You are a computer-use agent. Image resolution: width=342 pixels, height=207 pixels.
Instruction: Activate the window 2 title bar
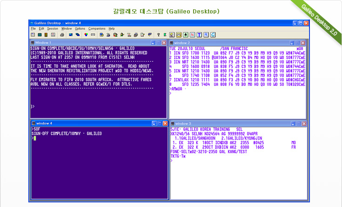238,43
